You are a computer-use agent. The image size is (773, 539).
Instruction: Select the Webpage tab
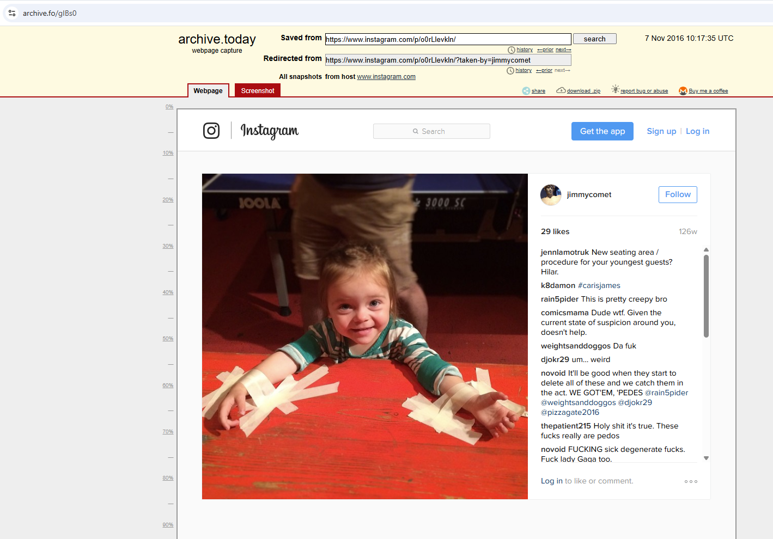pos(208,91)
